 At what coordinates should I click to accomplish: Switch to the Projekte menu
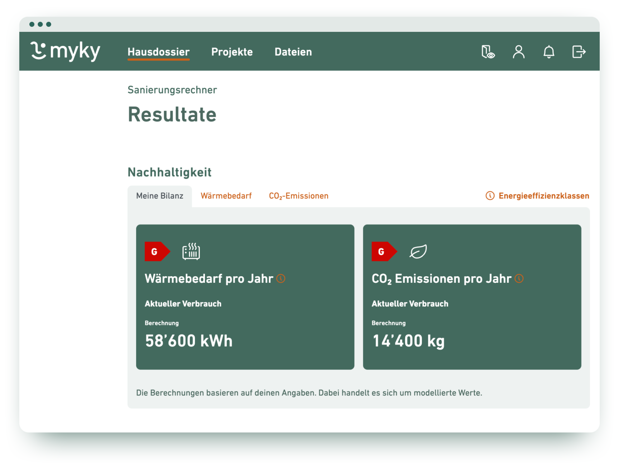[232, 52]
